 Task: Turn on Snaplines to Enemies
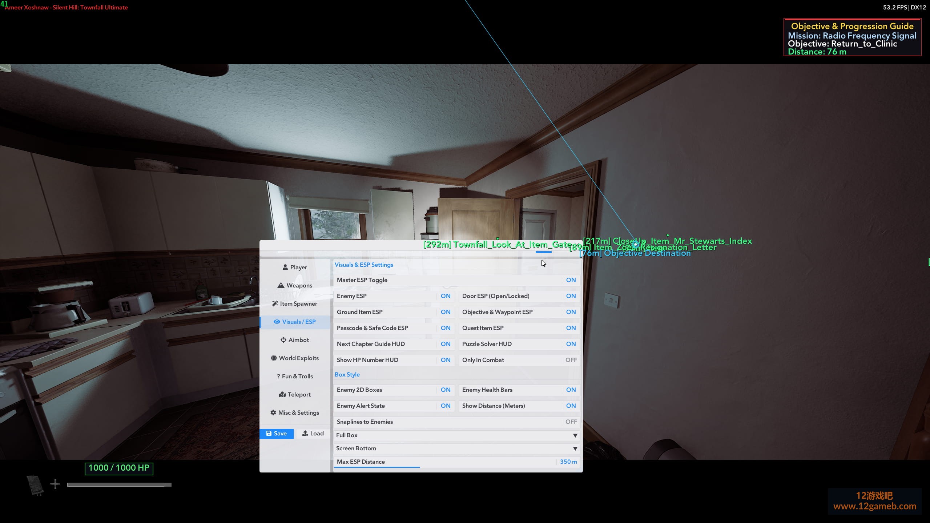(456, 422)
